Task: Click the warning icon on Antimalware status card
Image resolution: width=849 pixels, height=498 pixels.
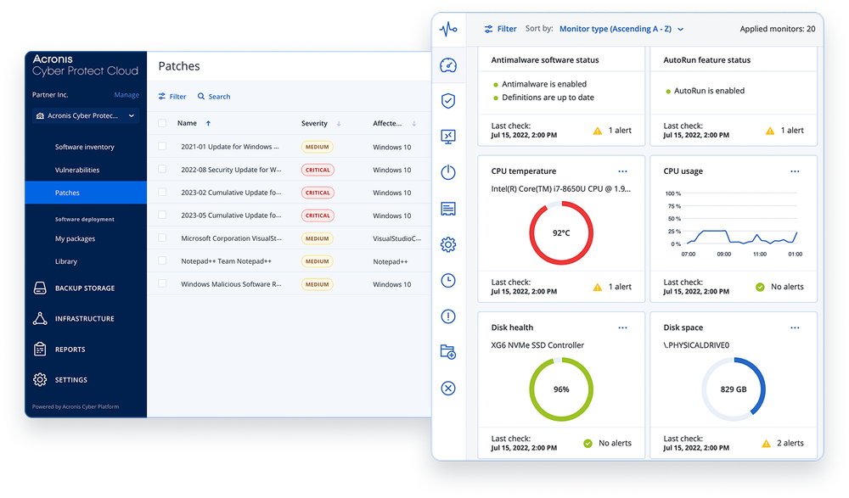Action: [598, 131]
